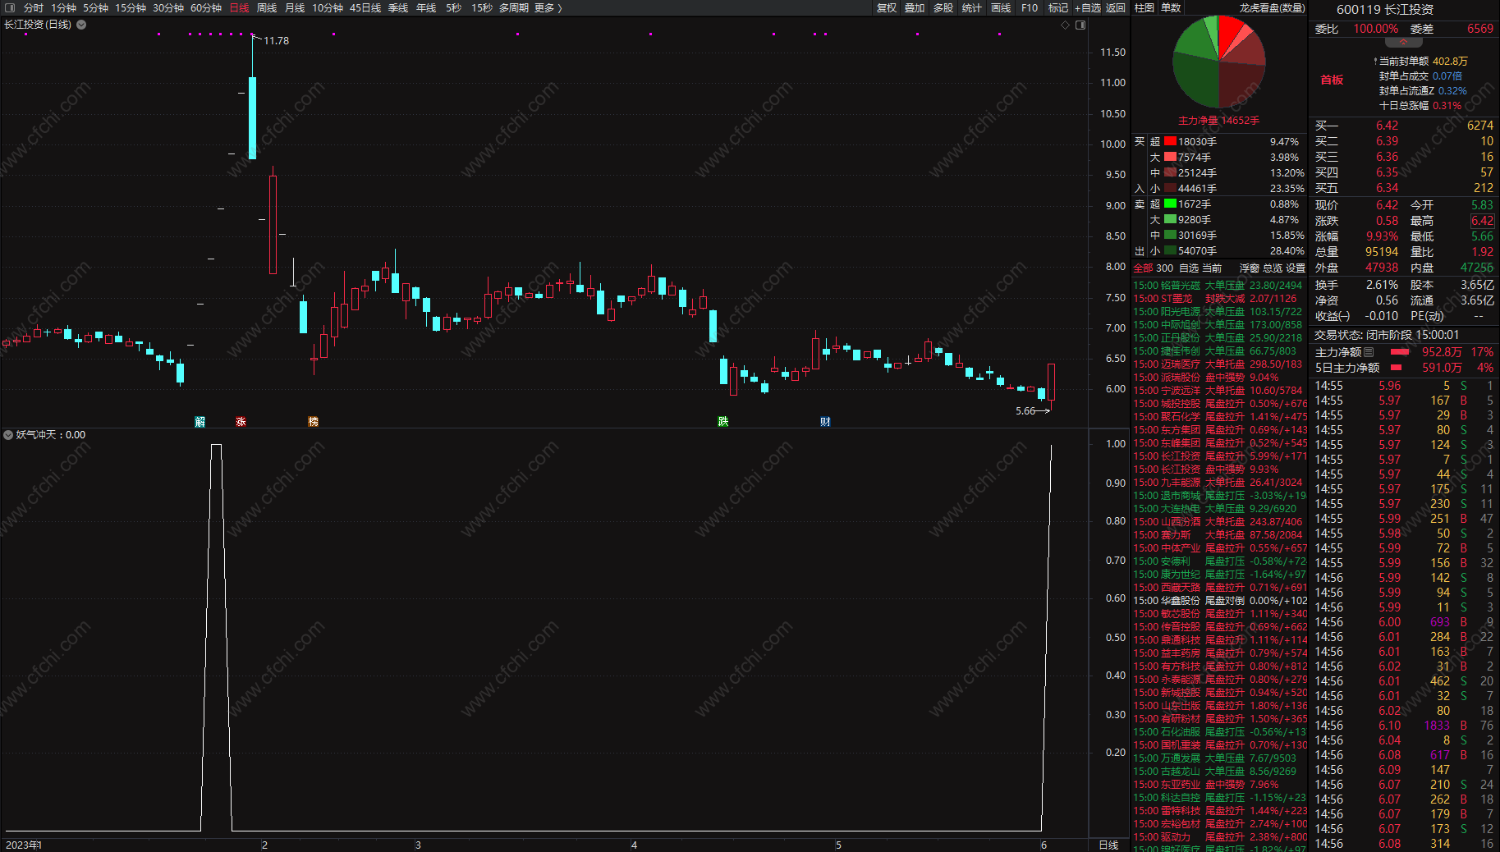This screenshot has width=1500, height=852.
Task: Switch to 15分钟 chart period
Action: (x=130, y=7)
